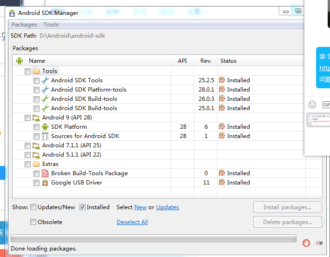This screenshot has width=330, height=257.
Task: Open the Tools menu
Action: 51,25
